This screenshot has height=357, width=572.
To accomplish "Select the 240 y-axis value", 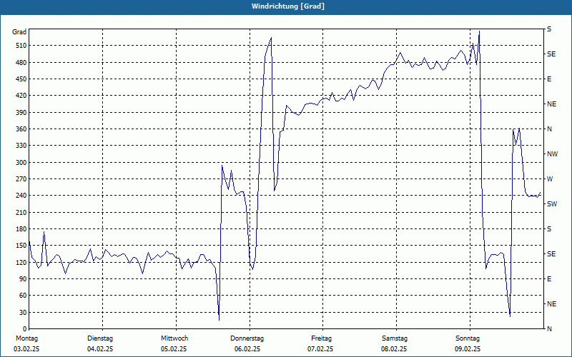I will click(x=21, y=196).
